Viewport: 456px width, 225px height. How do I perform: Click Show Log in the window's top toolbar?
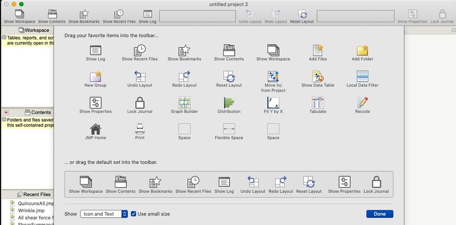tap(147, 16)
